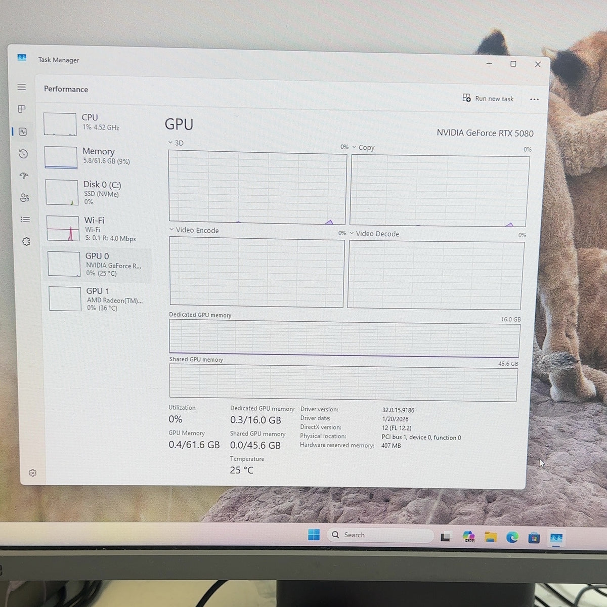Select the Performance page icon

point(23,132)
